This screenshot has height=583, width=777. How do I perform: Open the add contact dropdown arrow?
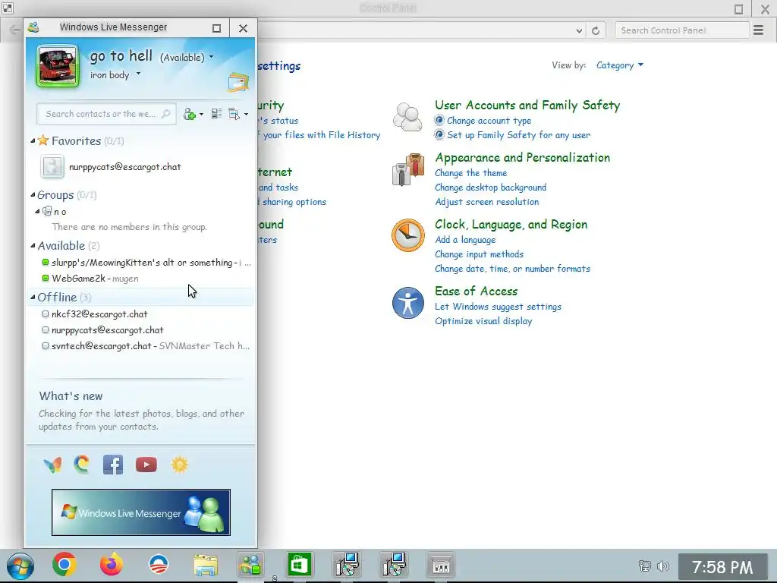click(x=201, y=115)
